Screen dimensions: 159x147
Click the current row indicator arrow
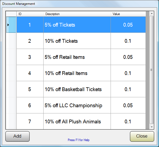coord(8,25)
